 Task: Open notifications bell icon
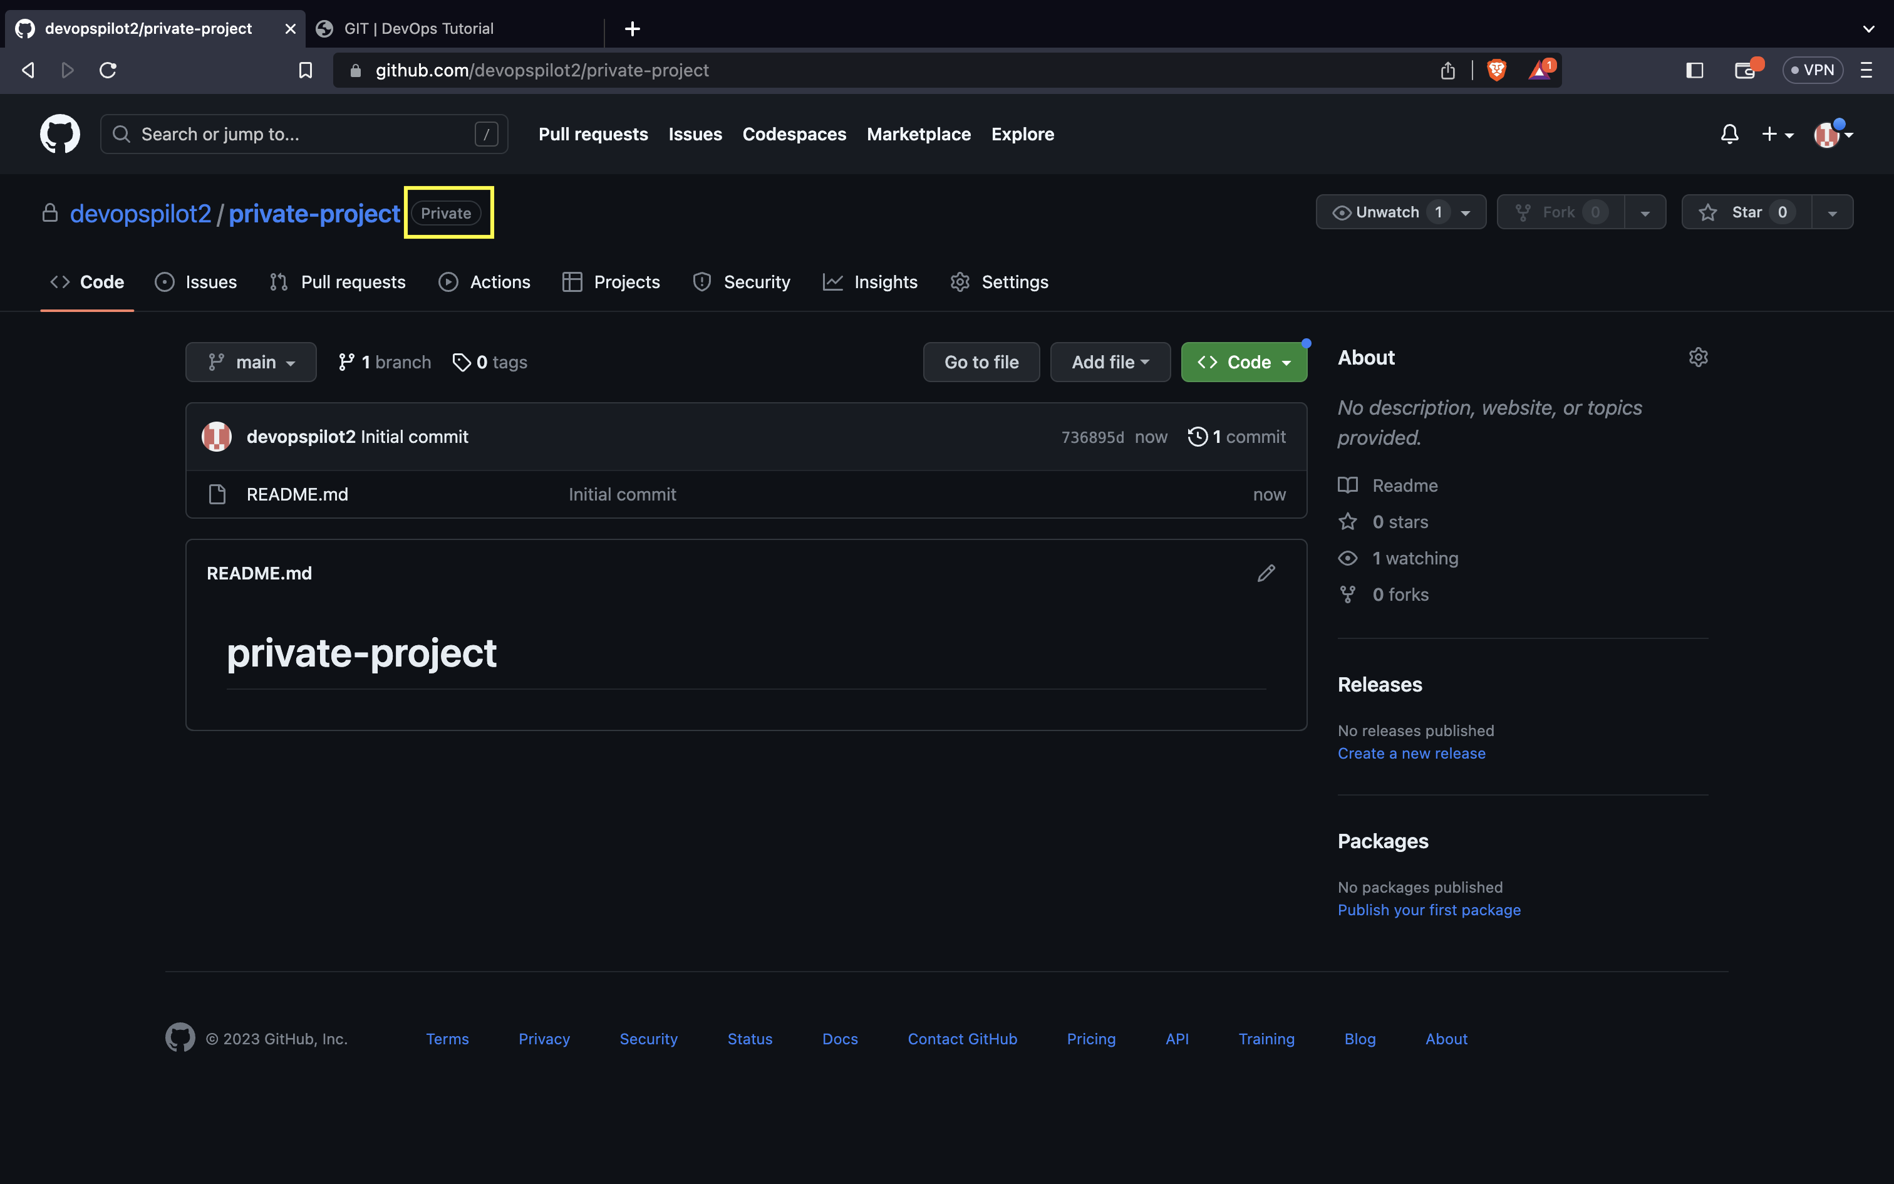click(1730, 135)
